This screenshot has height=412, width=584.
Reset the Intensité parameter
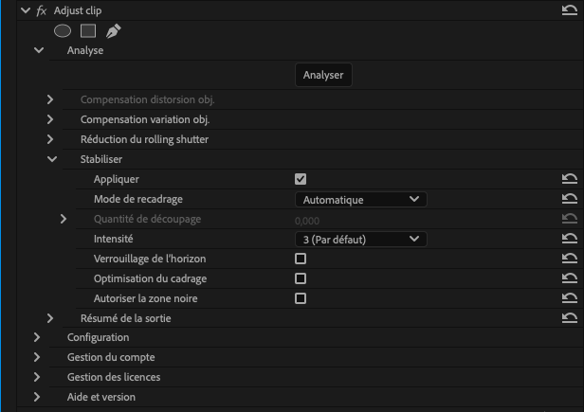569,239
